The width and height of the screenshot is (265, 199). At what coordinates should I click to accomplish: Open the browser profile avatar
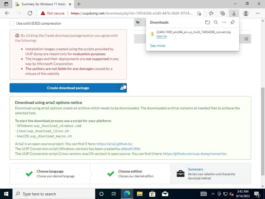246,13
